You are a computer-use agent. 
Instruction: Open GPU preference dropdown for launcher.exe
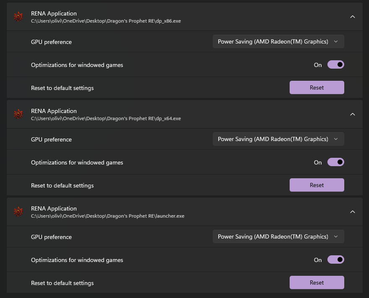[278, 236]
